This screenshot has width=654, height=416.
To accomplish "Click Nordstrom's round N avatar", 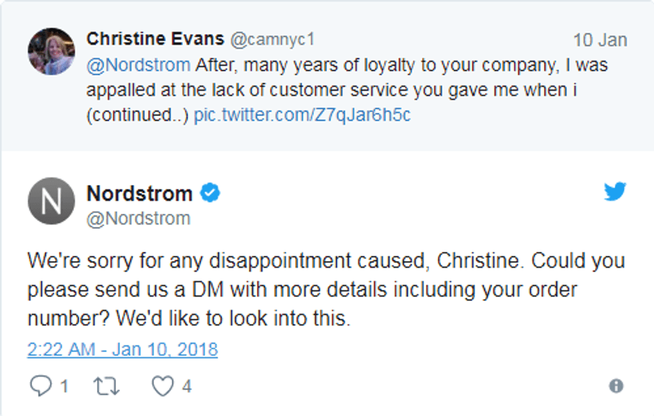I will pos(51,201).
